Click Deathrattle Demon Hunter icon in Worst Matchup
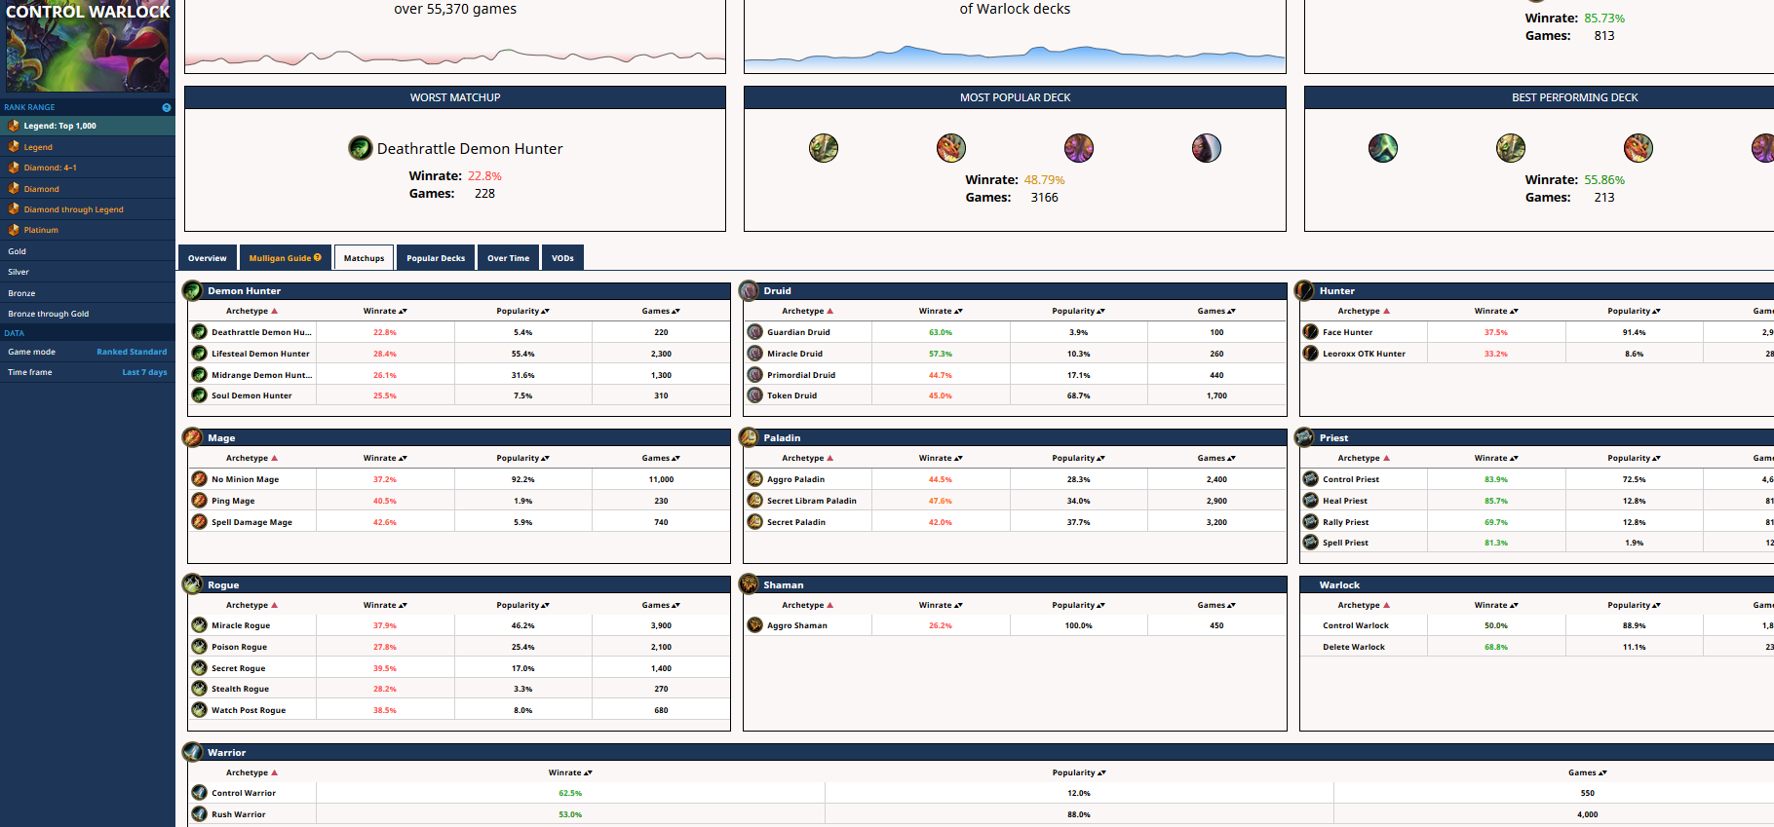 click(361, 148)
